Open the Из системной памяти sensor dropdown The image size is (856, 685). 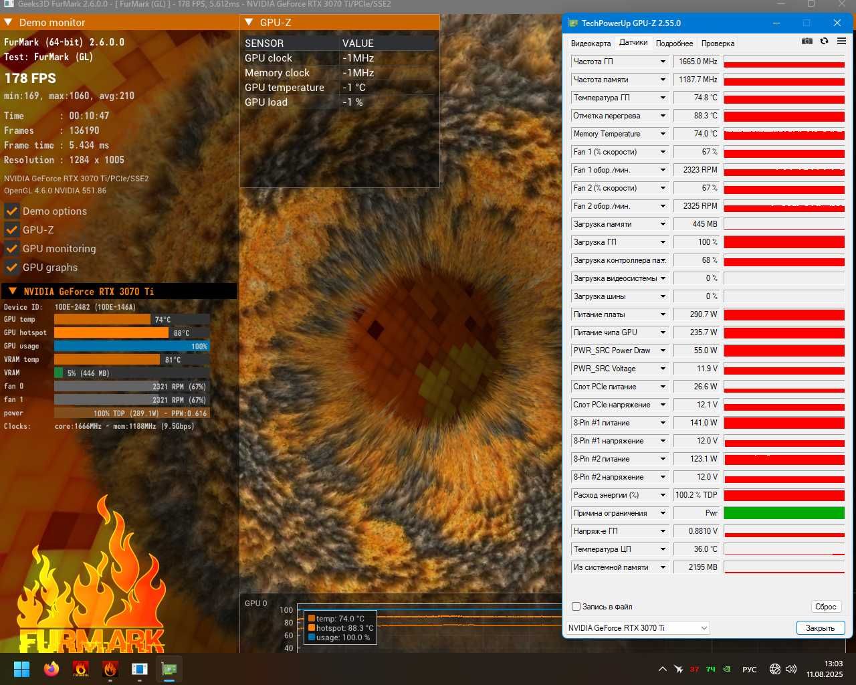pos(663,567)
